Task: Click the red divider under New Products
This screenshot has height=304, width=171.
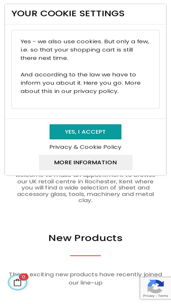Action: [86, 256]
